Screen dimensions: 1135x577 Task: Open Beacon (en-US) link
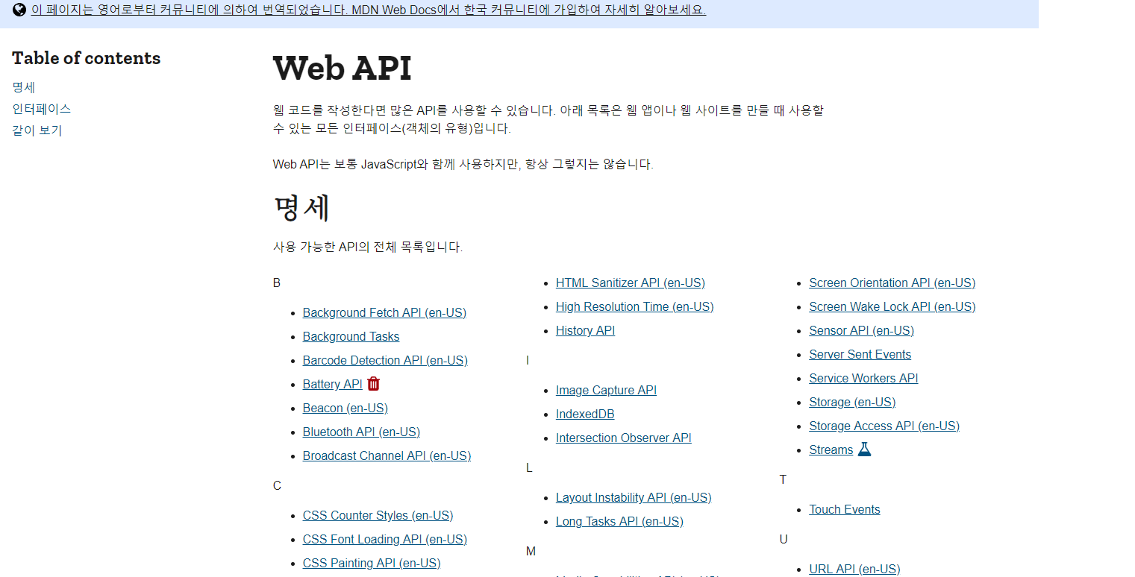(345, 408)
